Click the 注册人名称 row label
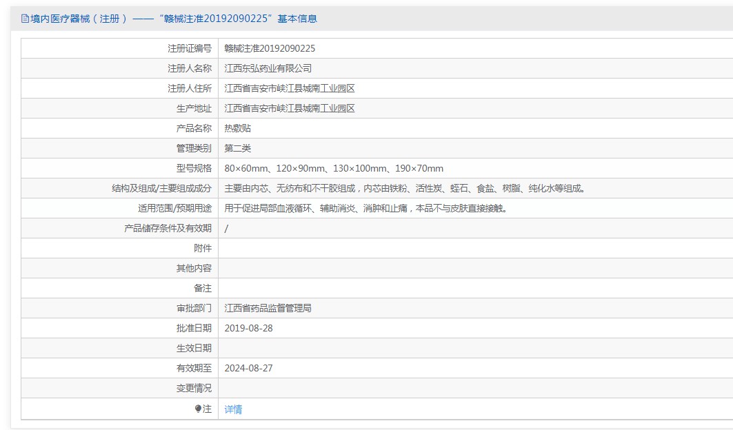This screenshot has height=430, width=733. (x=190, y=69)
